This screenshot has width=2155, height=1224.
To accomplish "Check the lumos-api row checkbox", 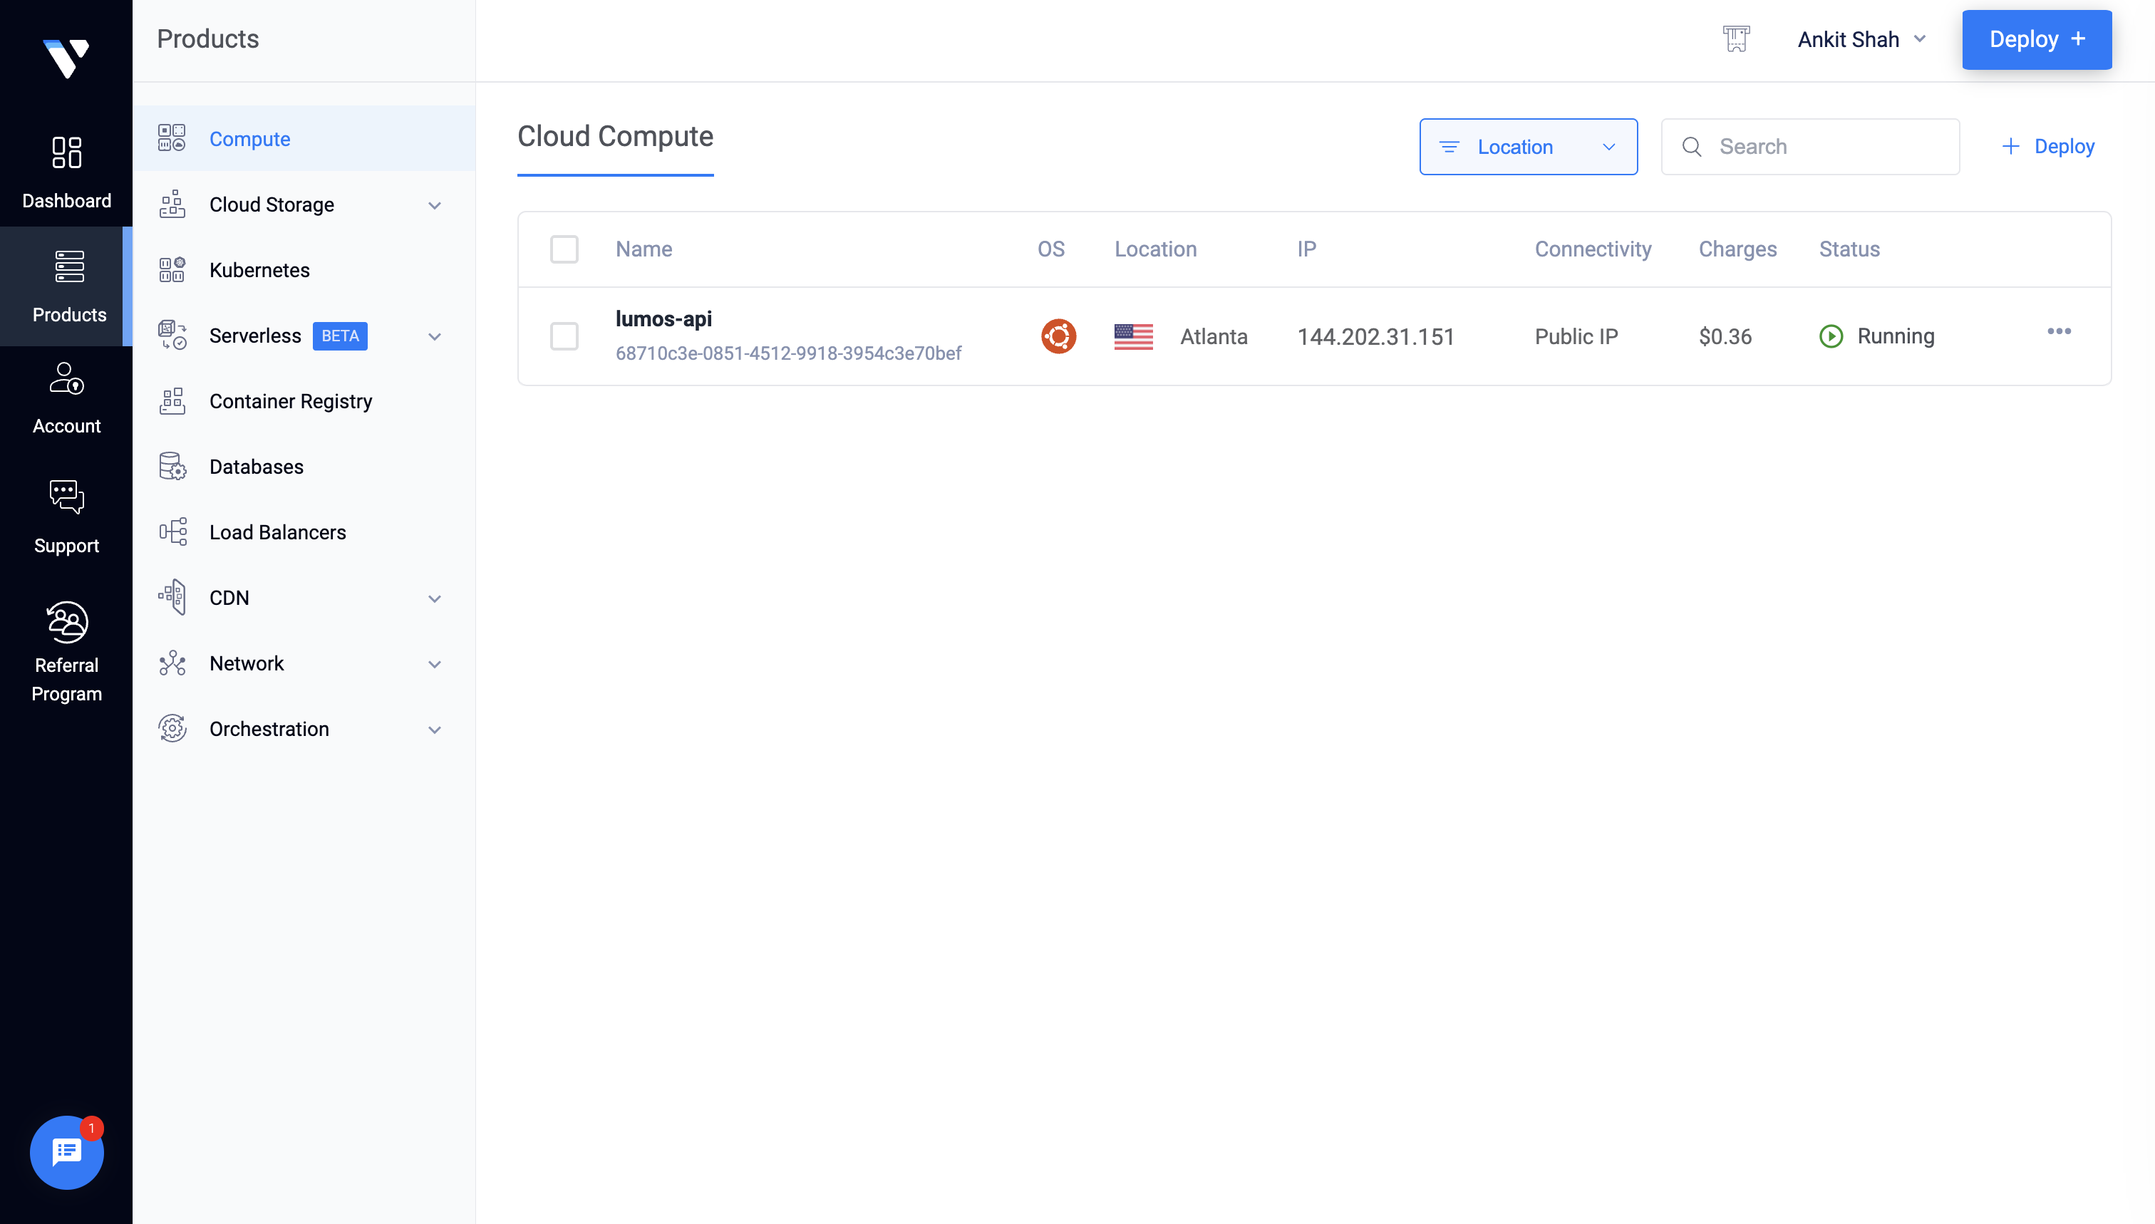I will coord(564,336).
